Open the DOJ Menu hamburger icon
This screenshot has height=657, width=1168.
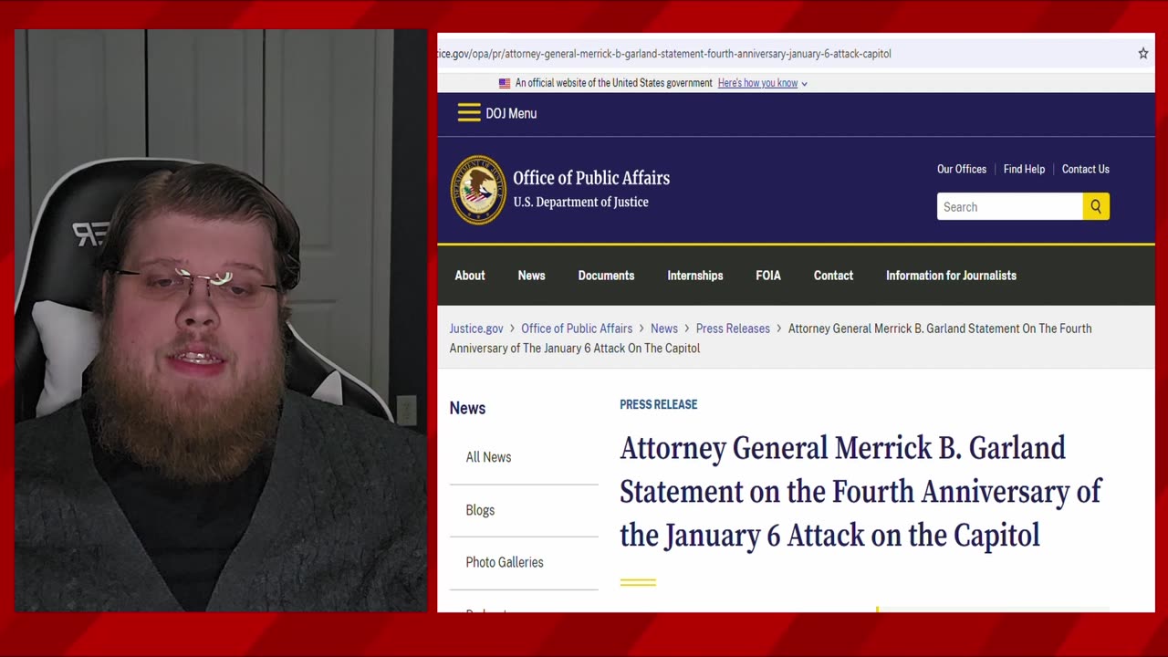click(x=469, y=113)
